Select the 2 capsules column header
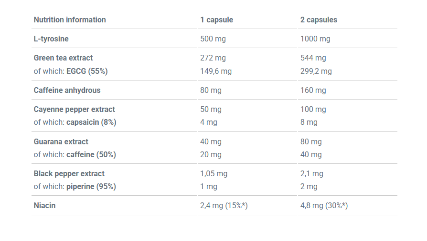Image resolution: width=427 pixels, height=241 pixels. 319,20
